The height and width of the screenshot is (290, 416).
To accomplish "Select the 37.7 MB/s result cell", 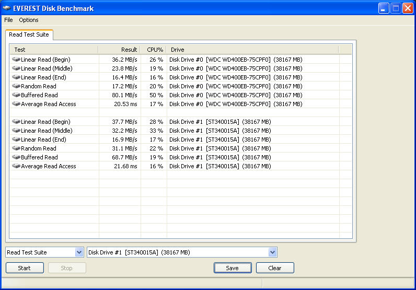I will tap(124, 122).
